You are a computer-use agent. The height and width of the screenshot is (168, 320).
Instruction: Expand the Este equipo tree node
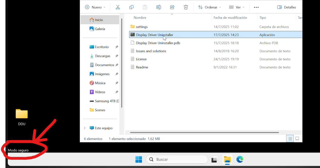85,128
